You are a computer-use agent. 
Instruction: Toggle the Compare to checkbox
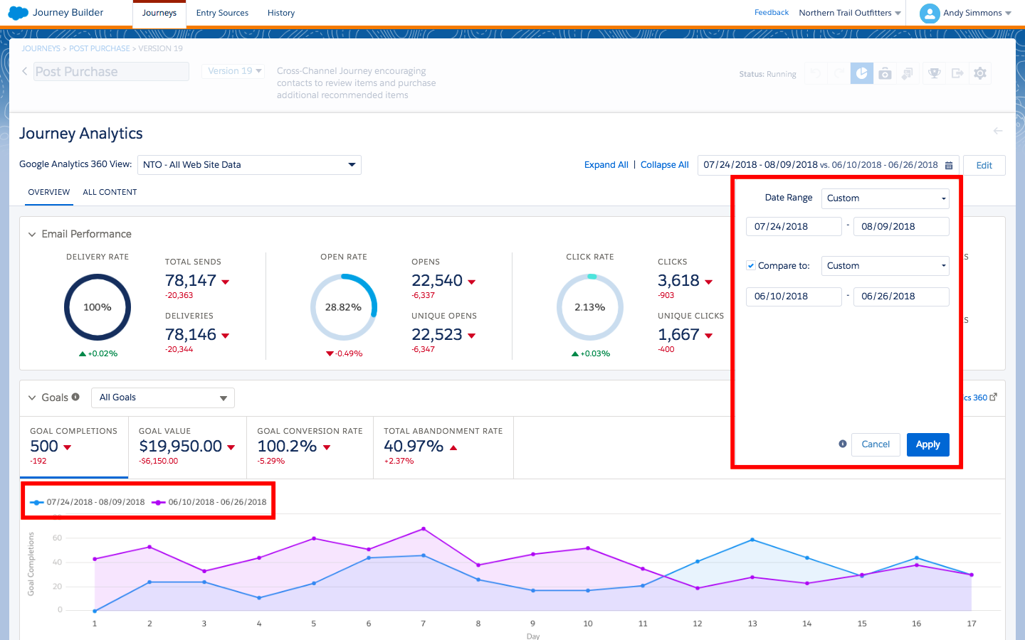(x=750, y=265)
